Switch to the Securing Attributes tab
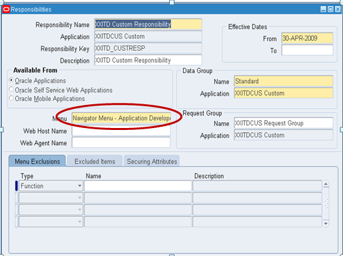 coord(152,161)
